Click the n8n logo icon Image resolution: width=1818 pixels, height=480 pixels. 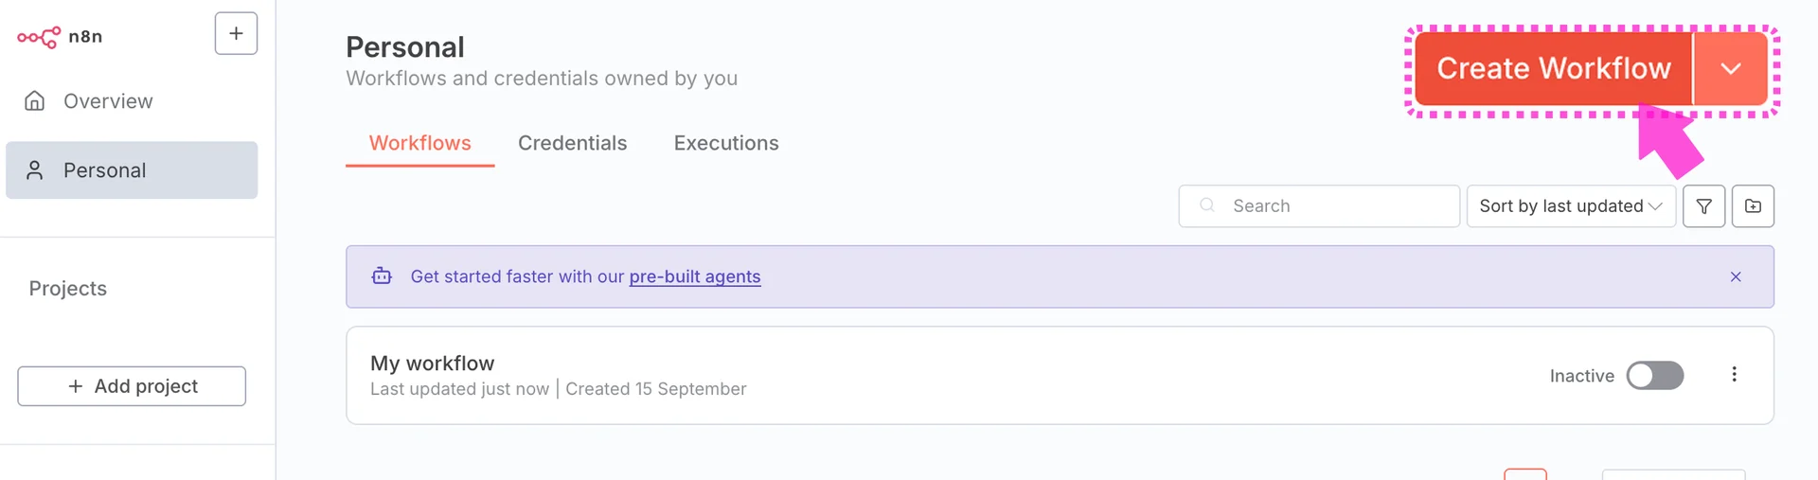pos(39,37)
